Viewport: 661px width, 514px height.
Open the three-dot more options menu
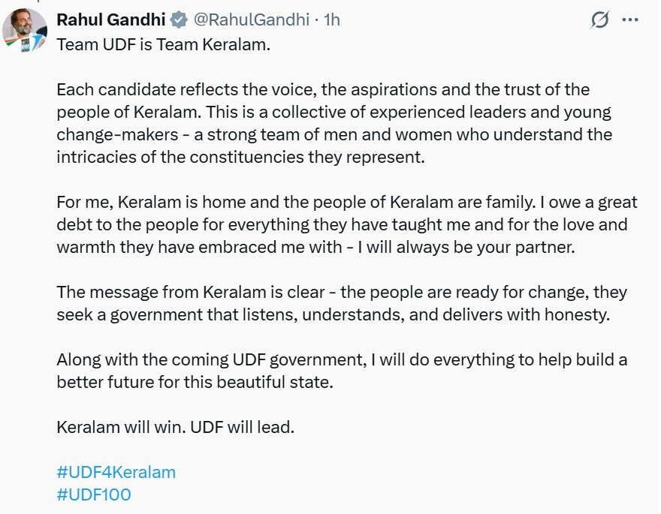point(631,20)
